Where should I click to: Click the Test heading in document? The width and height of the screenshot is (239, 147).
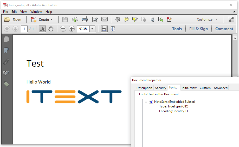35,63
